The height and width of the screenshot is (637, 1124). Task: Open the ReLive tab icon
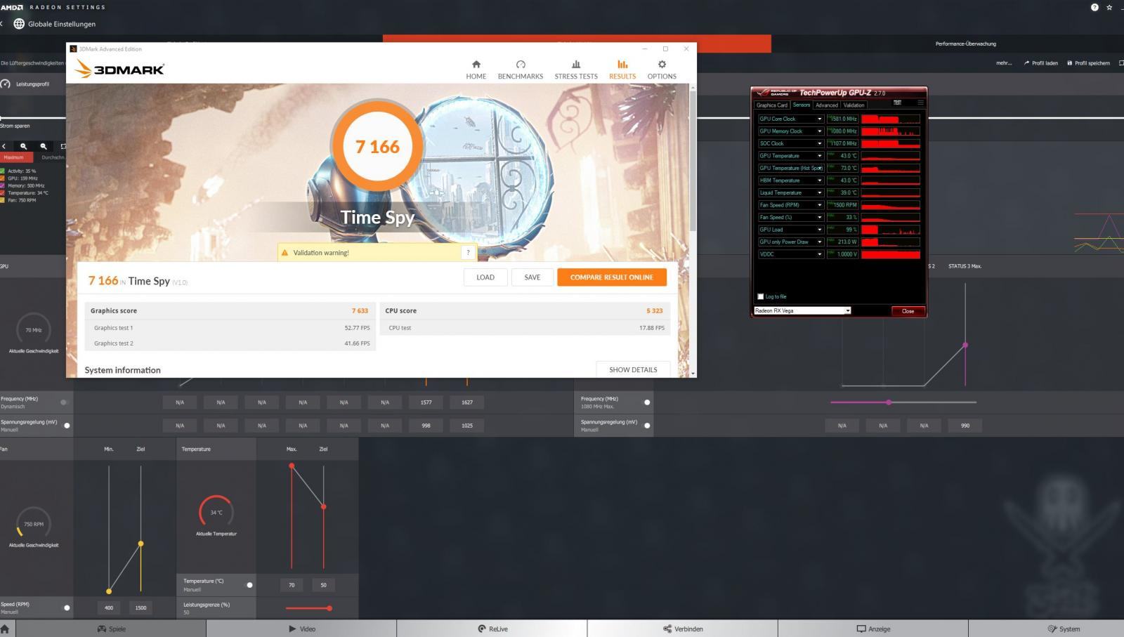482,629
